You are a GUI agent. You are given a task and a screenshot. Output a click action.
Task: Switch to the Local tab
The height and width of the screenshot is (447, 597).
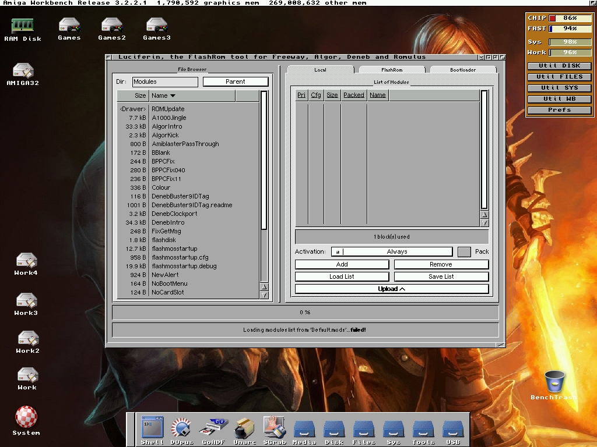pyautogui.click(x=320, y=70)
